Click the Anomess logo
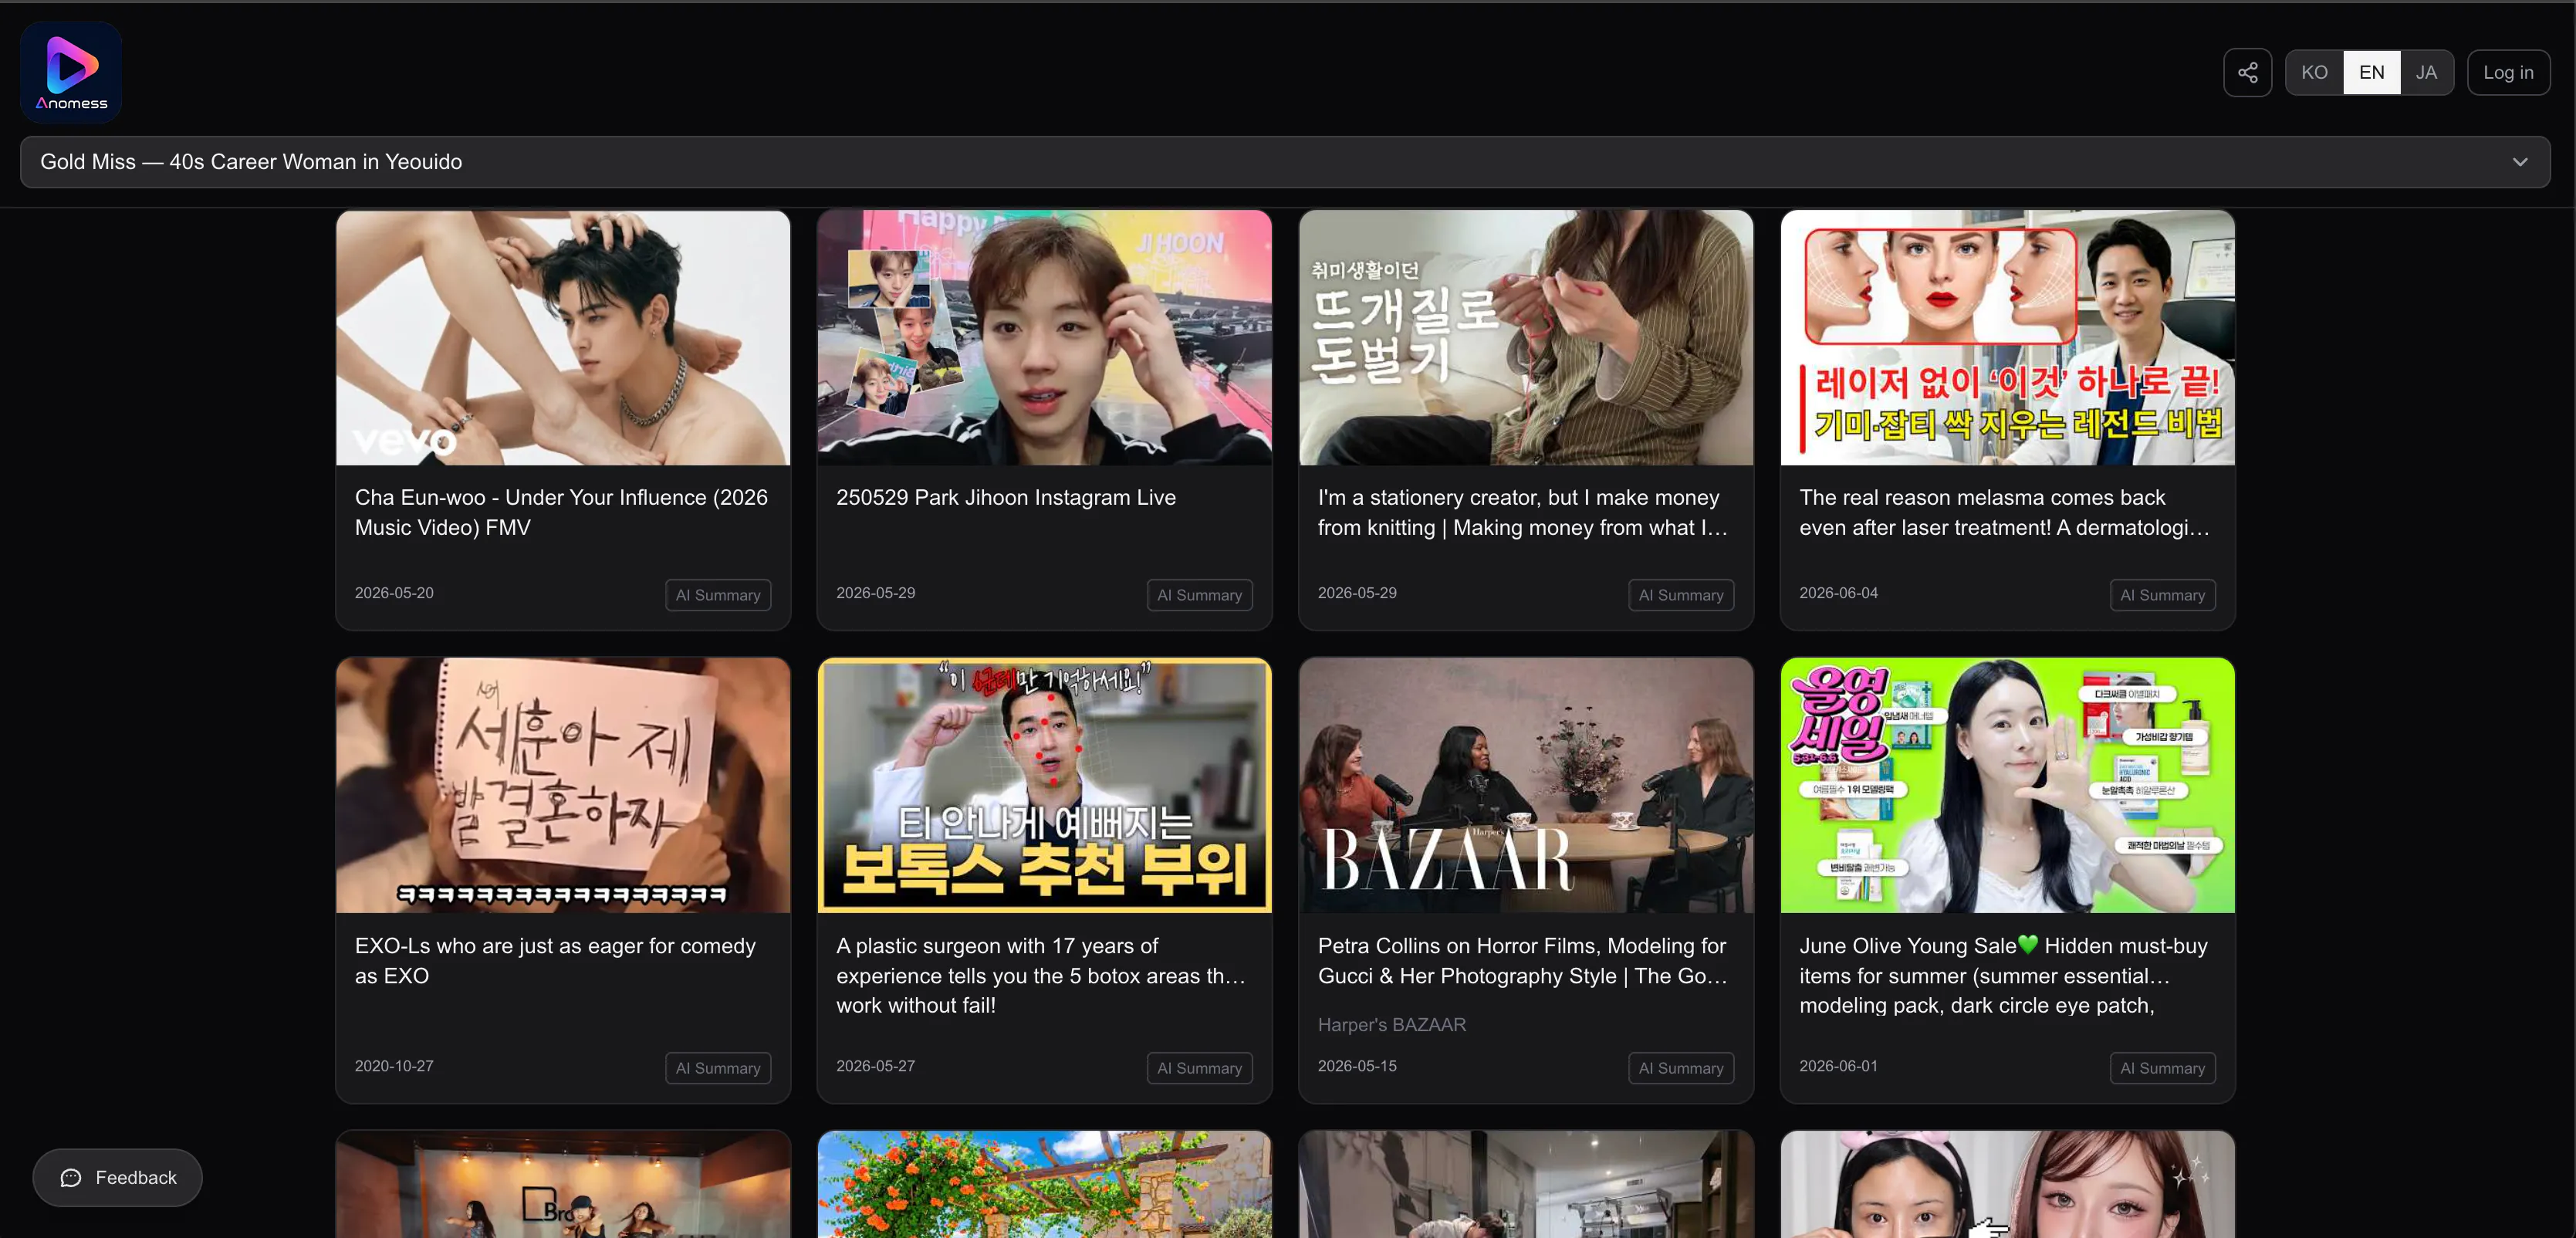The width and height of the screenshot is (2576, 1238). [x=71, y=72]
